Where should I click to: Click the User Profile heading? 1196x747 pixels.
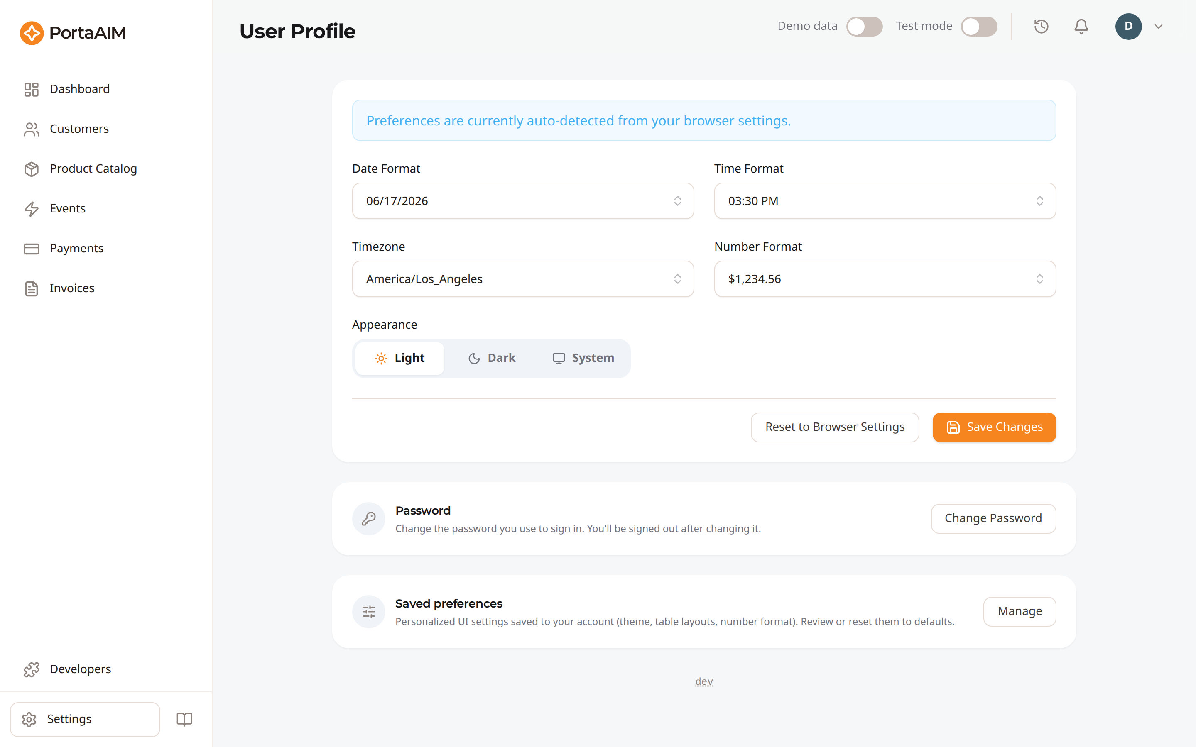[x=297, y=32]
